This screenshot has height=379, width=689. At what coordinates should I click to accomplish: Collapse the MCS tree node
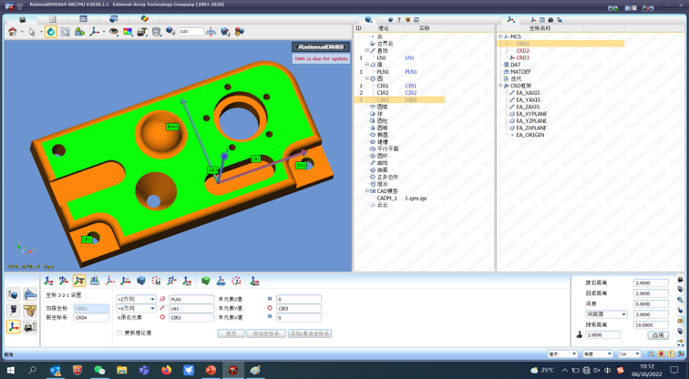click(x=500, y=37)
